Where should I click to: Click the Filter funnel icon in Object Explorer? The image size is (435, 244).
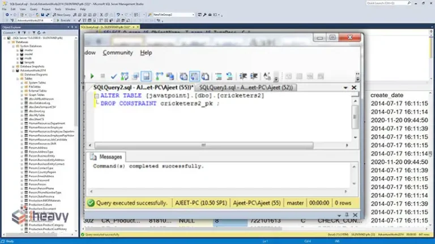(x=34, y=33)
